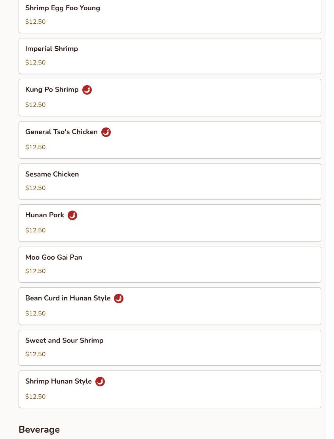Viewport: 334px width, 439px height.
Task: Click the spicy icon beside Kung Po Shrimp
Action: click(87, 90)
